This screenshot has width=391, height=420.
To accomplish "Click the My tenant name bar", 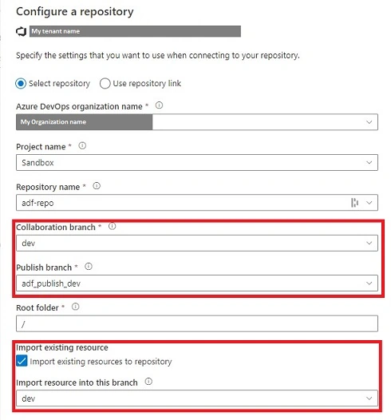I will (x=135, y=31).
